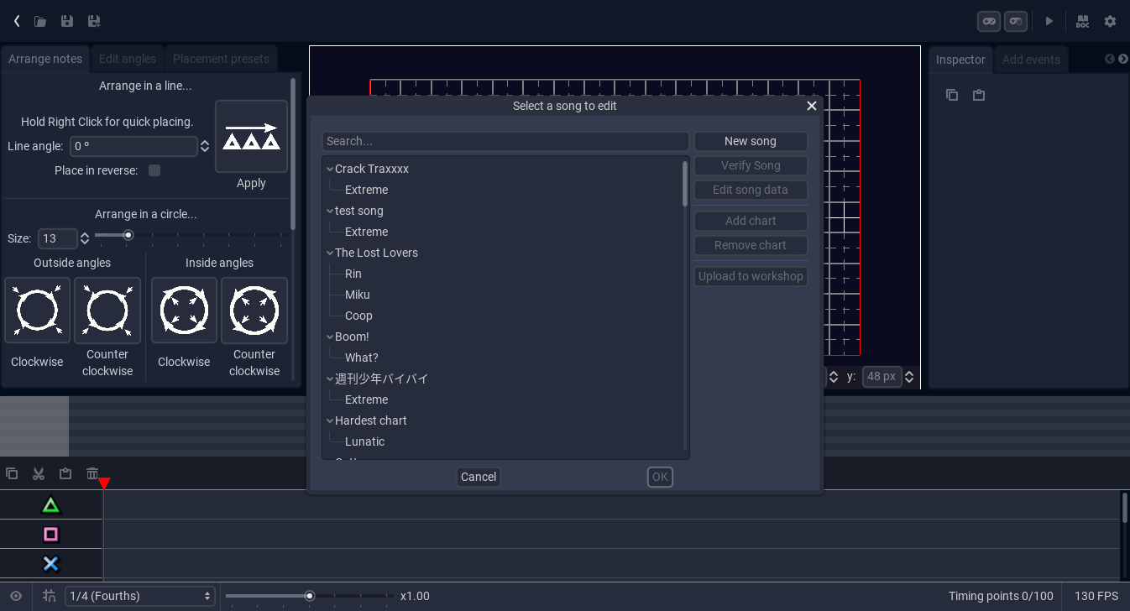Open the 1/4 (Fourths) snap dropdown
The image size is (1130, 611).
click(x=140, y=596)
